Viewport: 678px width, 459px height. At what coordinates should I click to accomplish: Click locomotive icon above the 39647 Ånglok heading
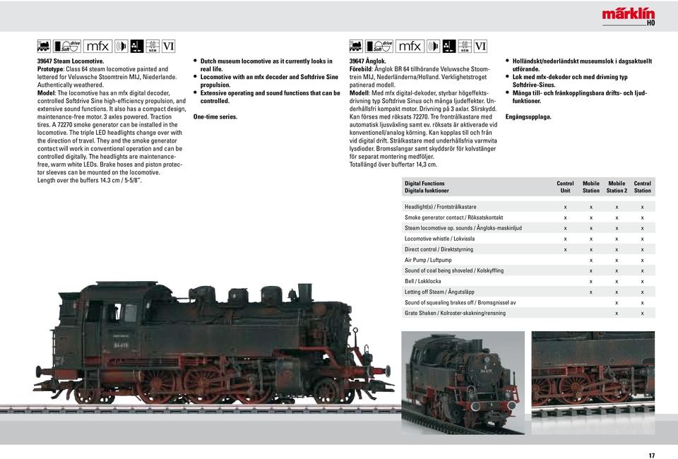[356, 46]
